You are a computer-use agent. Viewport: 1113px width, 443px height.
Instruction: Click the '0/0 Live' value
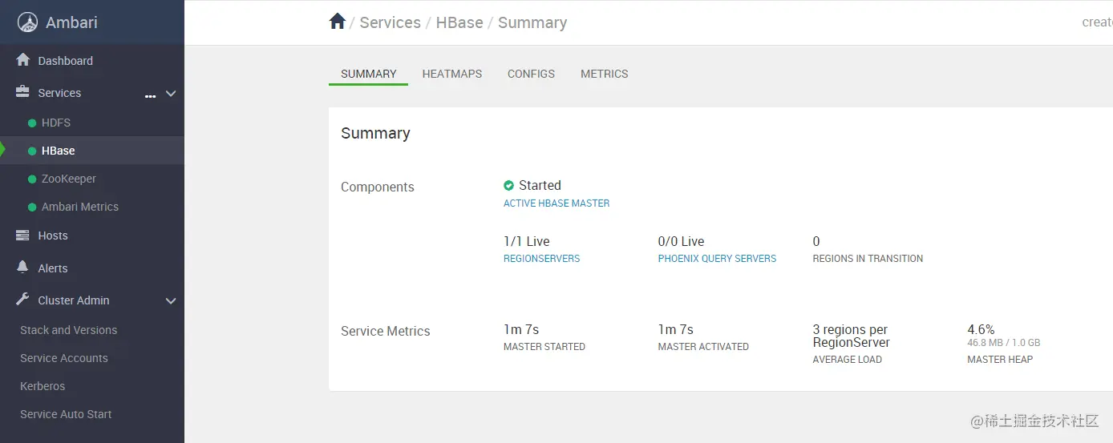pyautogui.click(x=681, y=241)
